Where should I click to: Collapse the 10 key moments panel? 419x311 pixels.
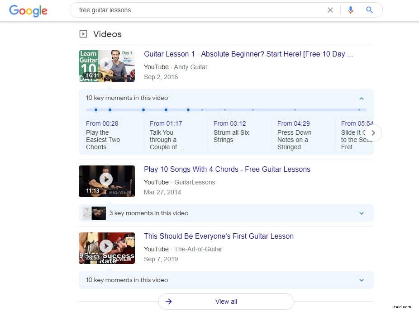[x=361, y=98]
